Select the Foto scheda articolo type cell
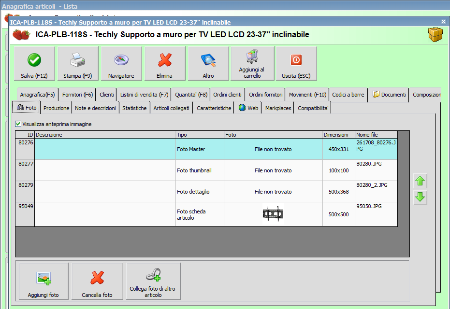The image size is (450, 309). [200, 214]
